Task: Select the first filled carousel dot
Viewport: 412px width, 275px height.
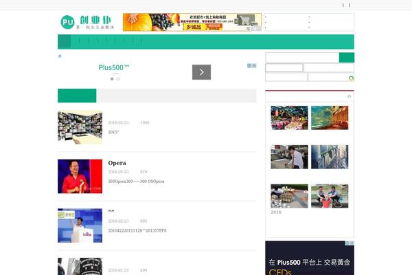Action: (112, 79)
